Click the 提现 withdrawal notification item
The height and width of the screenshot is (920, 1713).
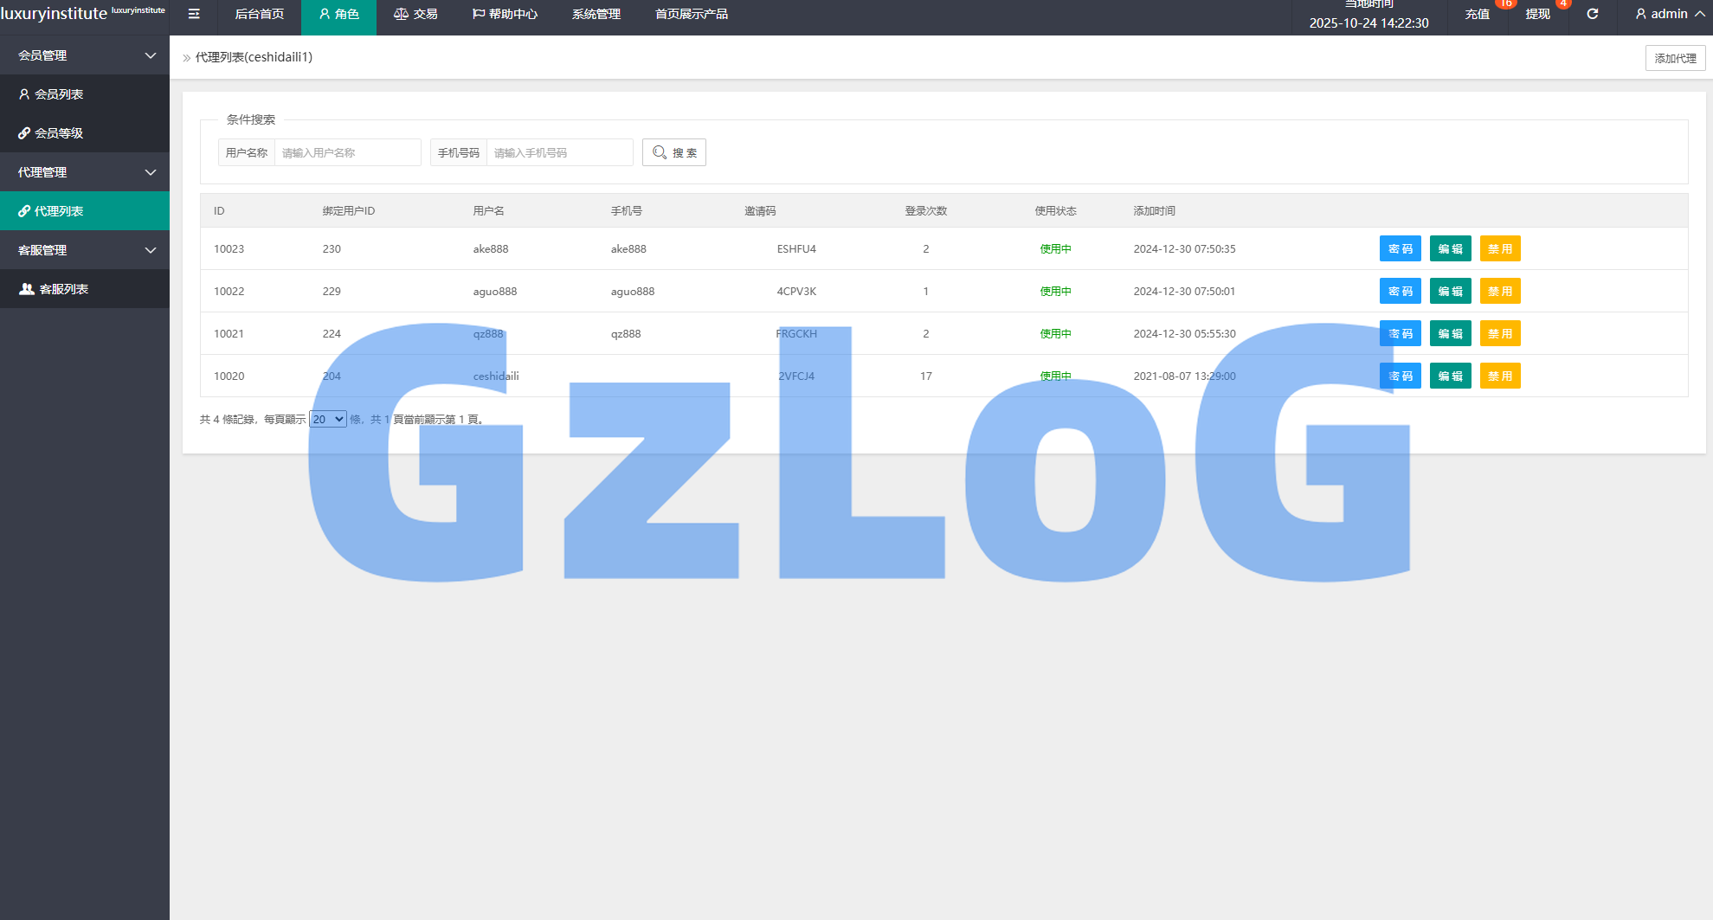1537,14
